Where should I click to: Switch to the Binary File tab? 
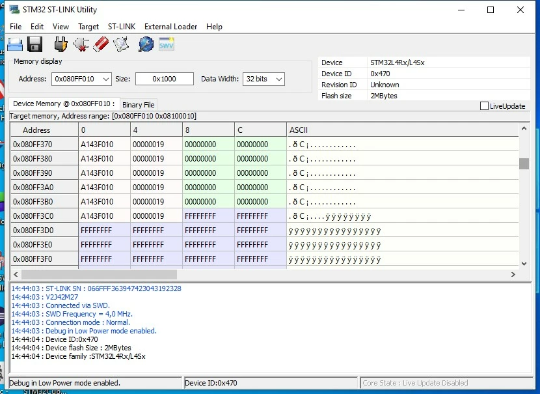coord(138,105)
